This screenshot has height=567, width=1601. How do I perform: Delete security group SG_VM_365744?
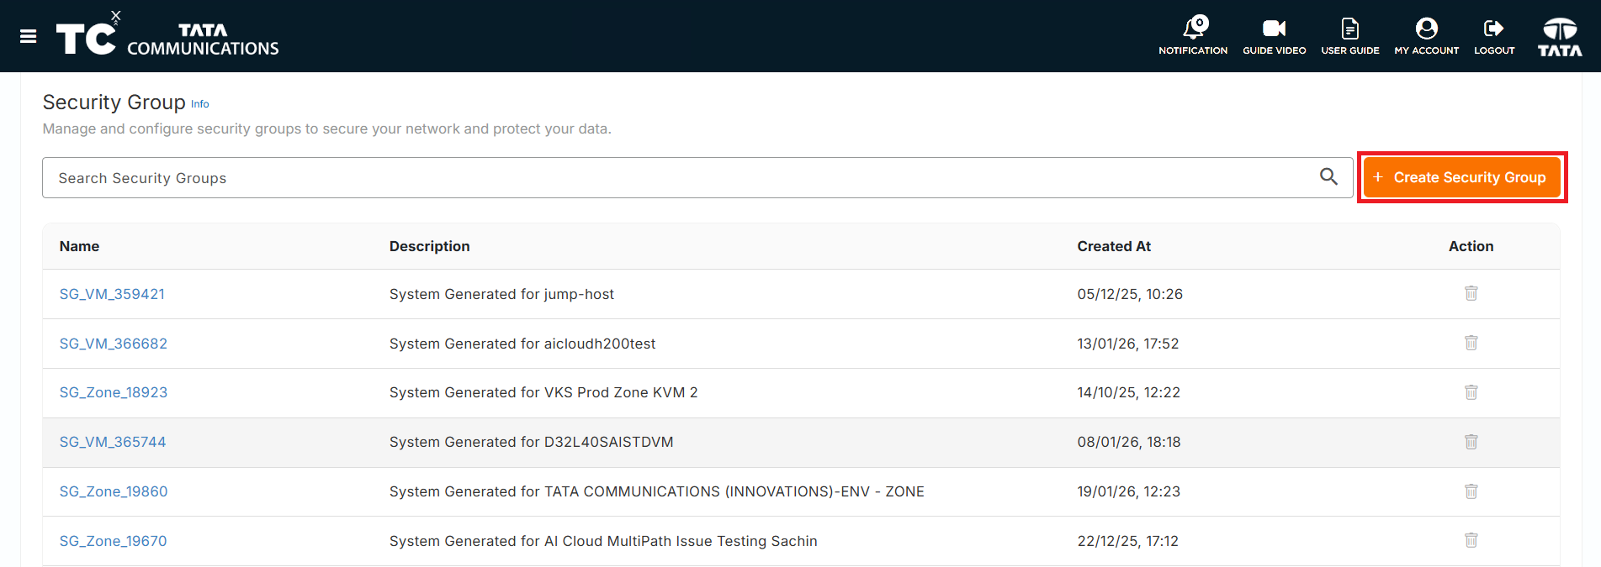(1471, 442)
